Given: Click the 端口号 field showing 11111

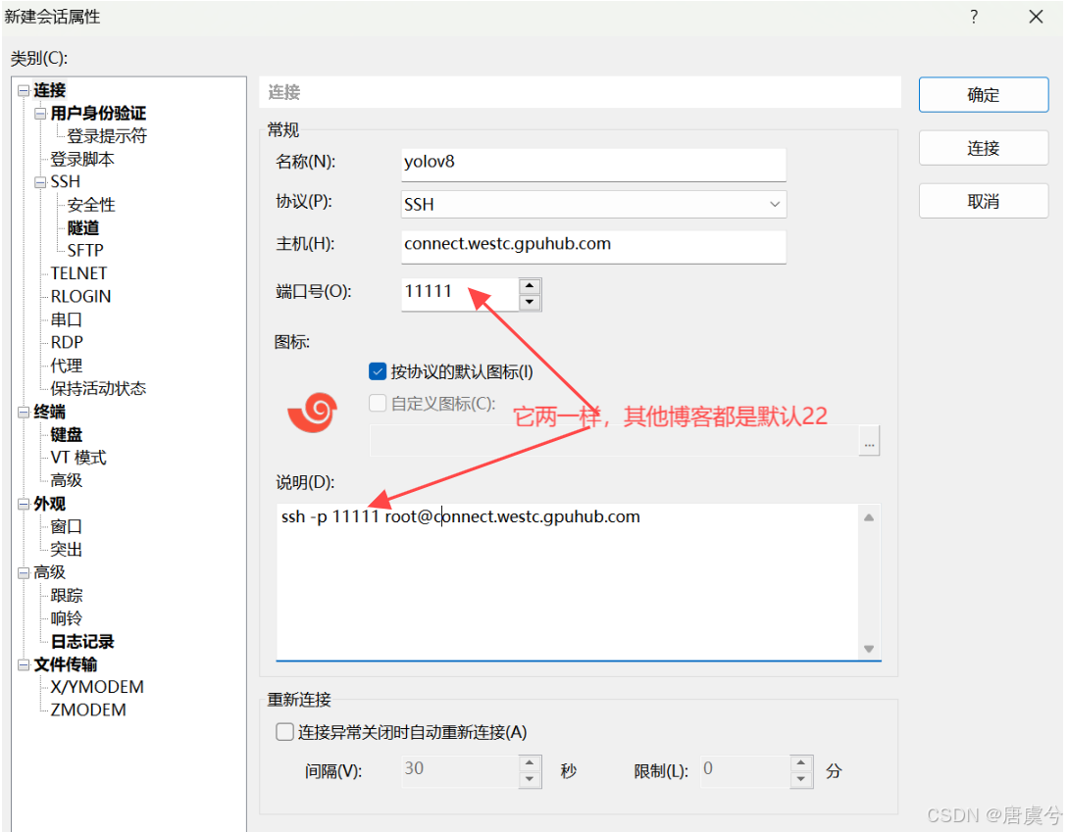Looking at the screenshot, I should click(460, 293).
